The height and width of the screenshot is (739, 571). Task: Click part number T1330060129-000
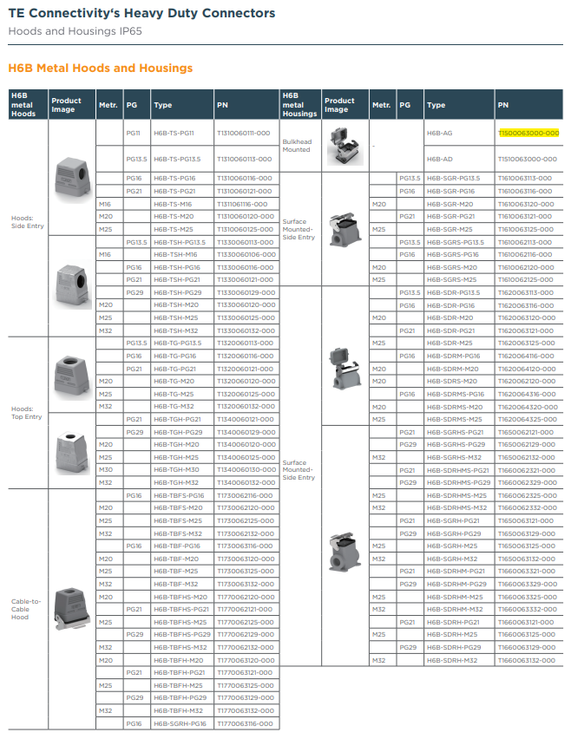click(x=246, y=292)
